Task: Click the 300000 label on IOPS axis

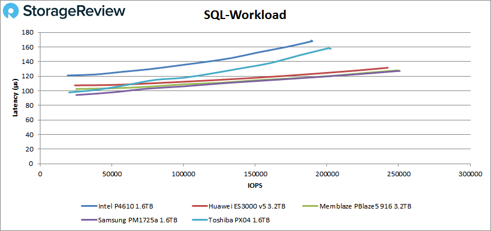Action: pos(470,173)
